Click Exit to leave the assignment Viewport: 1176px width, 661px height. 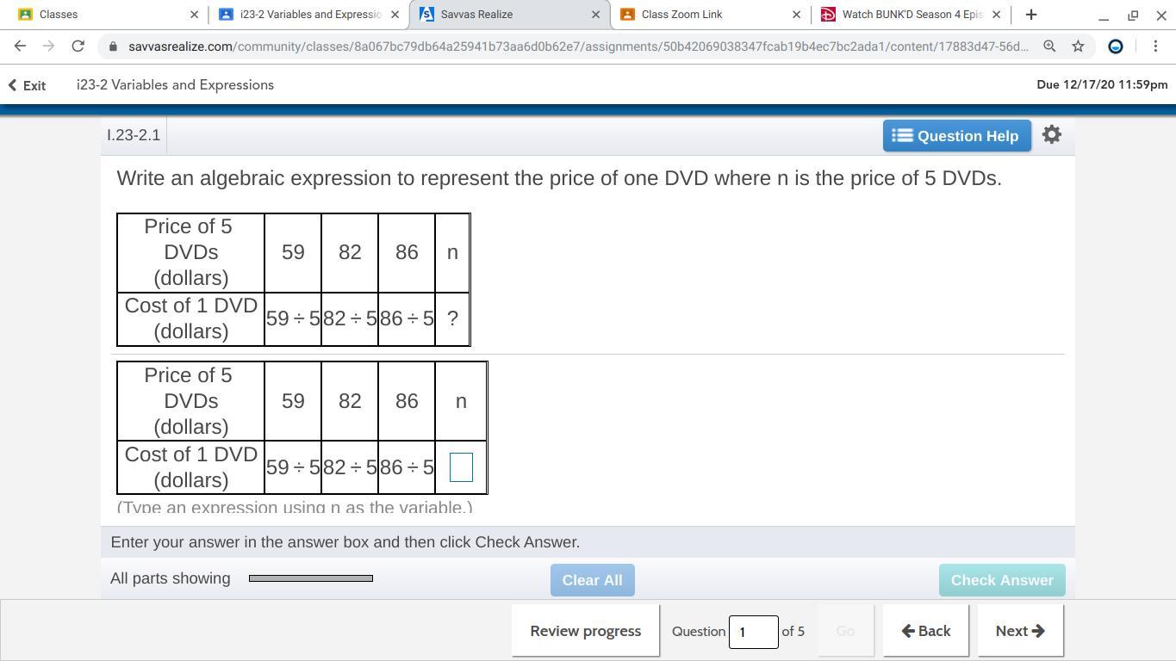pyautogui.click(x=27, y=85)
